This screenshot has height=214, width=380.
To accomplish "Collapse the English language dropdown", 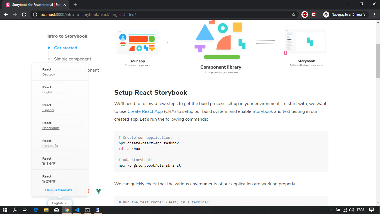I will (x=59, y=203).
